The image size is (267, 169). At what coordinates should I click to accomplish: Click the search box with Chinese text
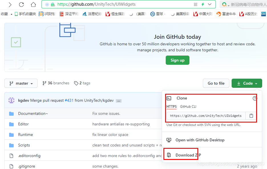244,5
